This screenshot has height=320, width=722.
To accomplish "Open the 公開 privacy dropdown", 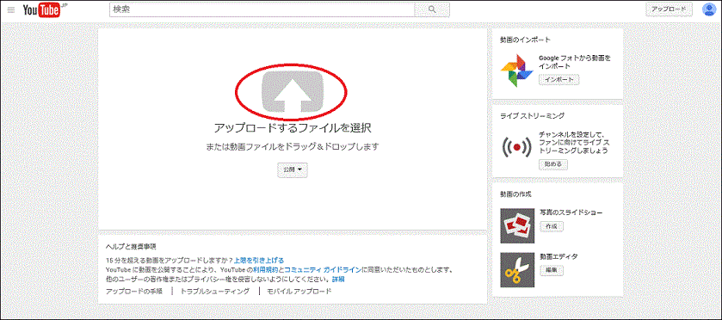I will point(293,170).
